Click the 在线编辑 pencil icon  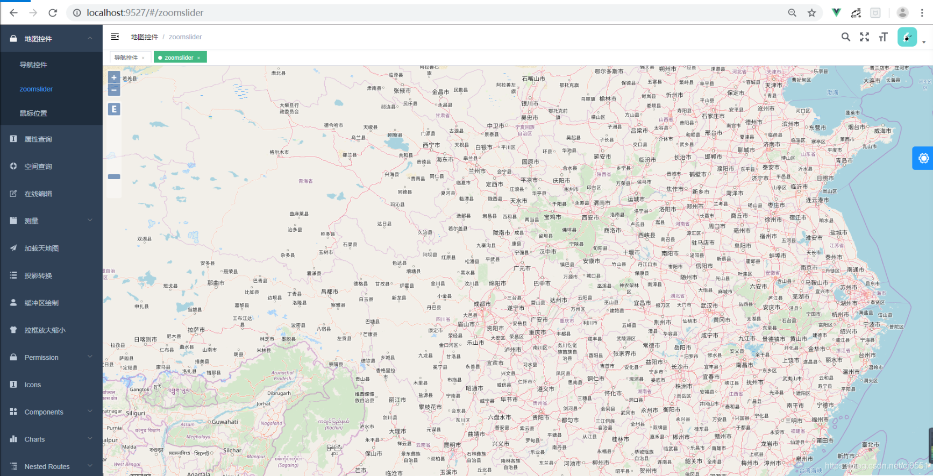click(x=13, y=194)
